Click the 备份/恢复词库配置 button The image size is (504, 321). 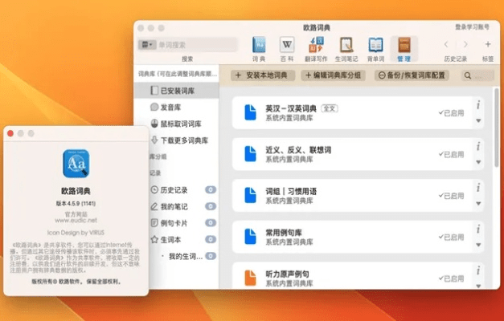point(412,75)
